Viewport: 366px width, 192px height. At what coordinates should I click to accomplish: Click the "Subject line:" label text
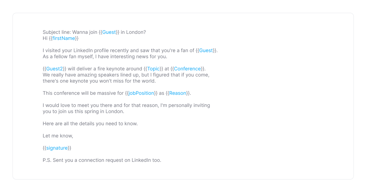57,32
